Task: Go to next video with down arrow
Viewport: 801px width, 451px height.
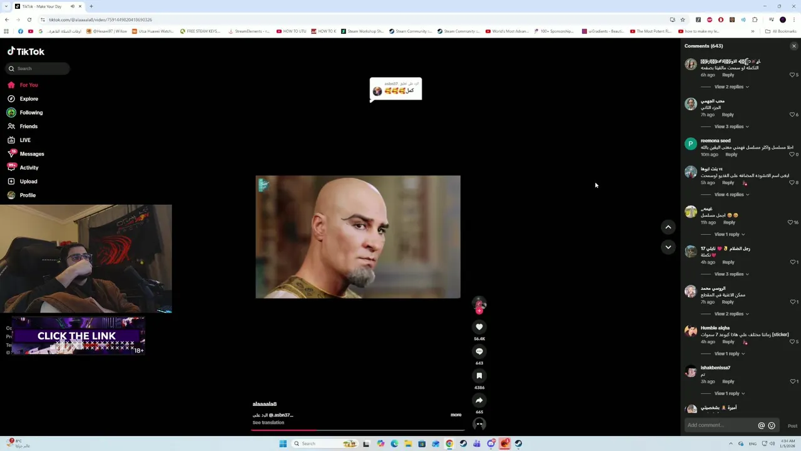Action: 668,247
